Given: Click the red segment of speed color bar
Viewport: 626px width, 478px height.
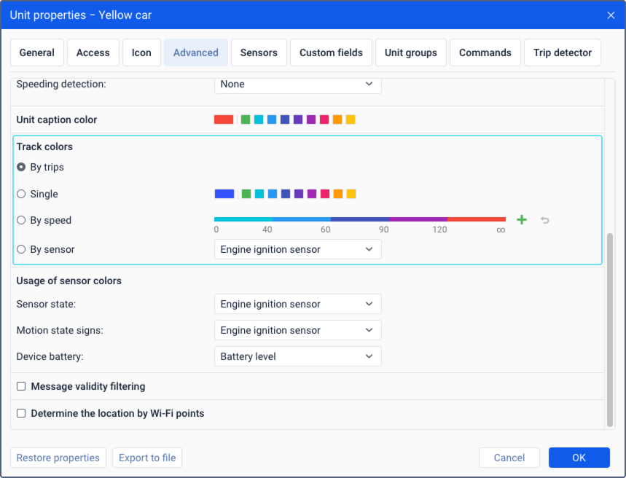Looking at the screenshot, I should coord(476,219).
